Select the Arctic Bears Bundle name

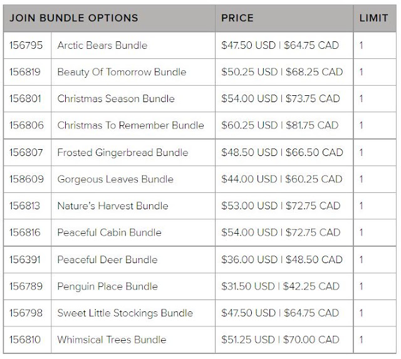(x=102, y=45)
